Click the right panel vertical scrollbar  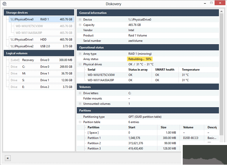[x=221, y=76]
